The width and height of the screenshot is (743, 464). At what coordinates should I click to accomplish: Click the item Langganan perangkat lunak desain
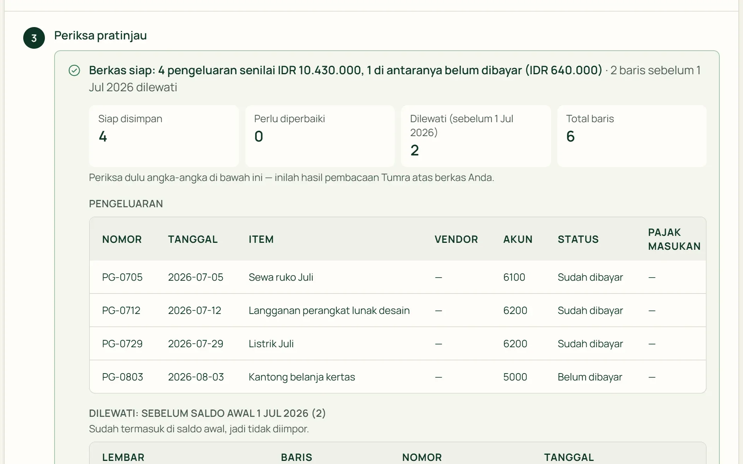329,310
